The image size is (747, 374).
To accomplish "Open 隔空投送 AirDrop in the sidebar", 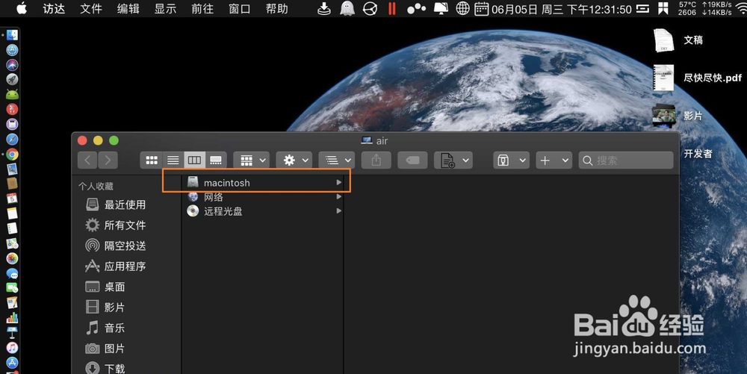I will (116, 246).
